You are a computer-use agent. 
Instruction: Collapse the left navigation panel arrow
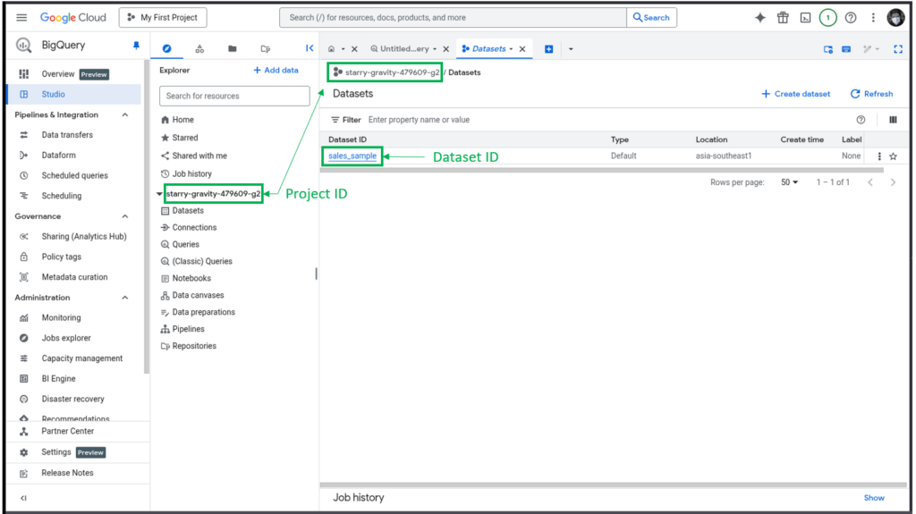(x=23, y=498)
